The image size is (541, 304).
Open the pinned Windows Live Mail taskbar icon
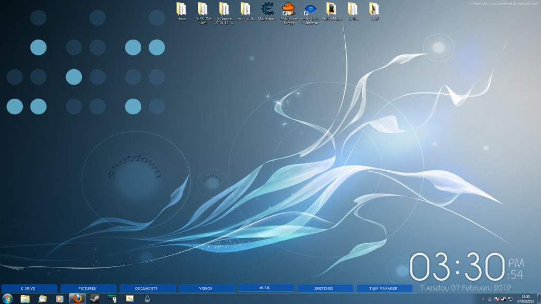click(42, 299)
